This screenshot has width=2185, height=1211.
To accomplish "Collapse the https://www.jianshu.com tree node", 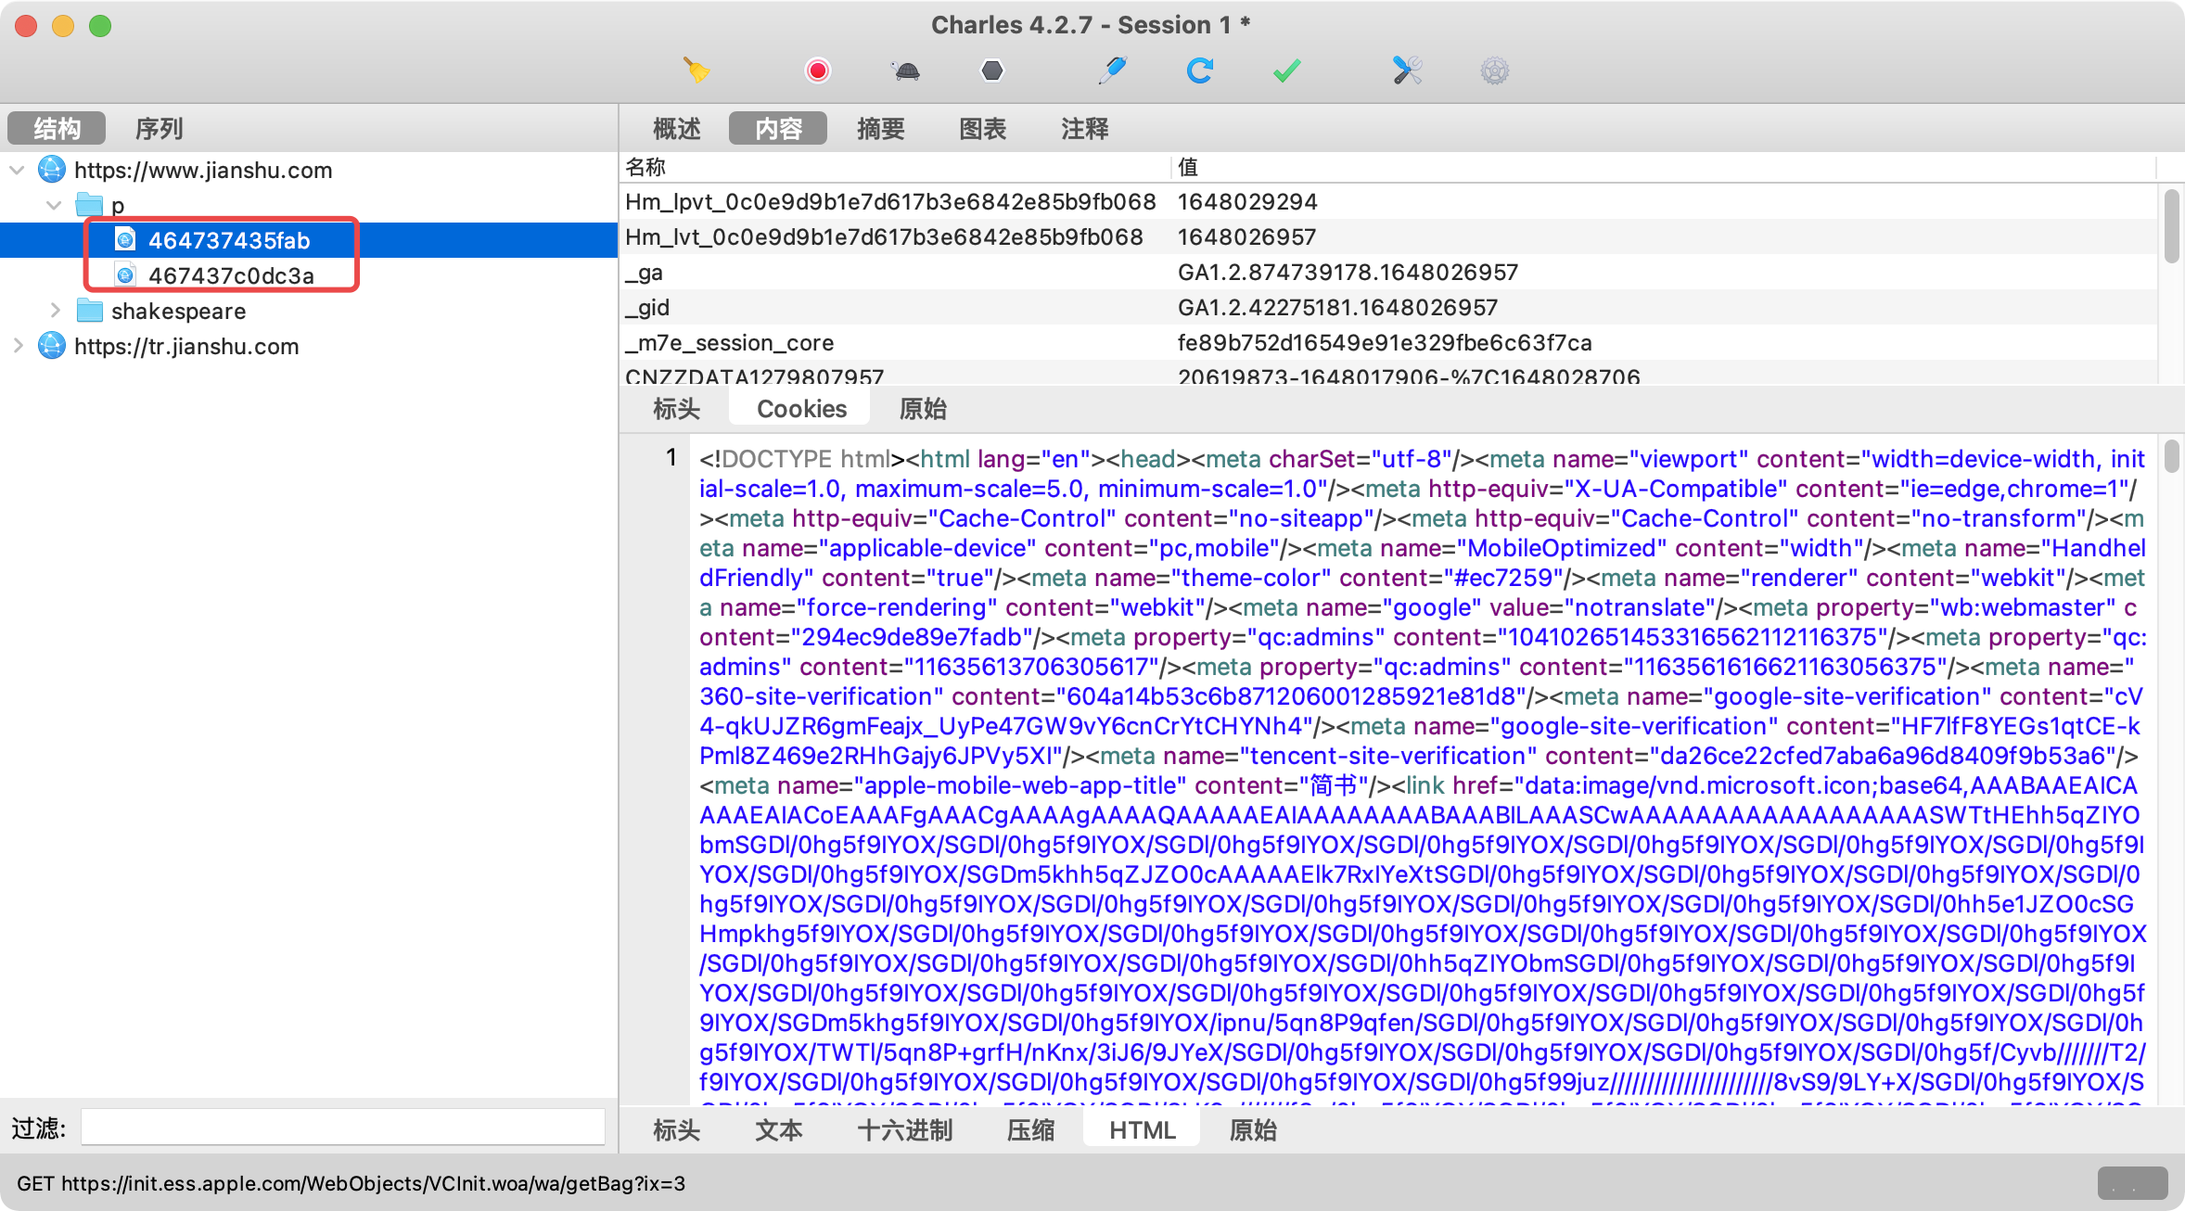I will [17, 170].
